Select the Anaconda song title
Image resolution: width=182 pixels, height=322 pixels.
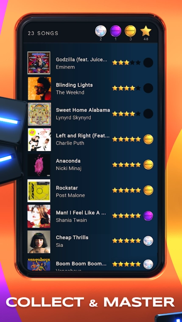[68, 161]
